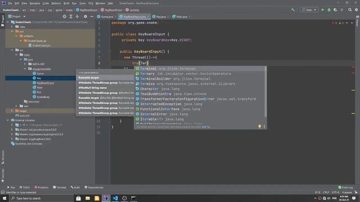360x202 pixels.
Task: Expand the target folder node
Action: (x=12, y=111)
